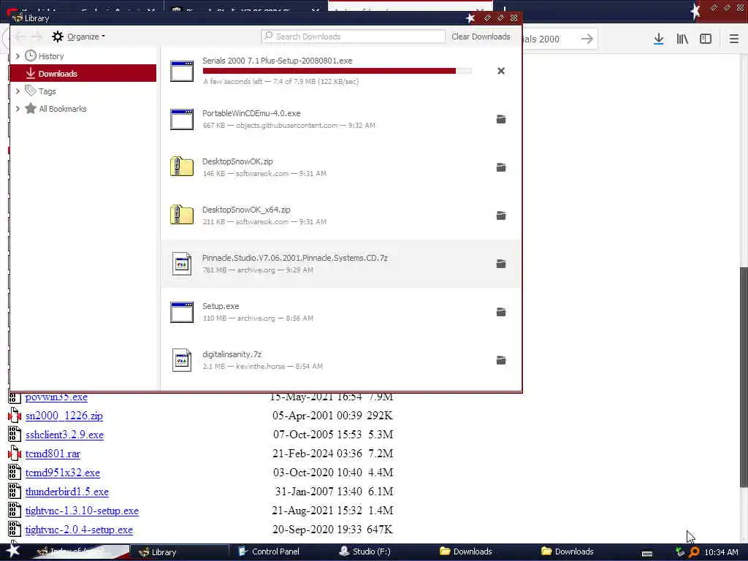
Task: Select Serials 2000 setup file icon
Action: pos(182,71)
